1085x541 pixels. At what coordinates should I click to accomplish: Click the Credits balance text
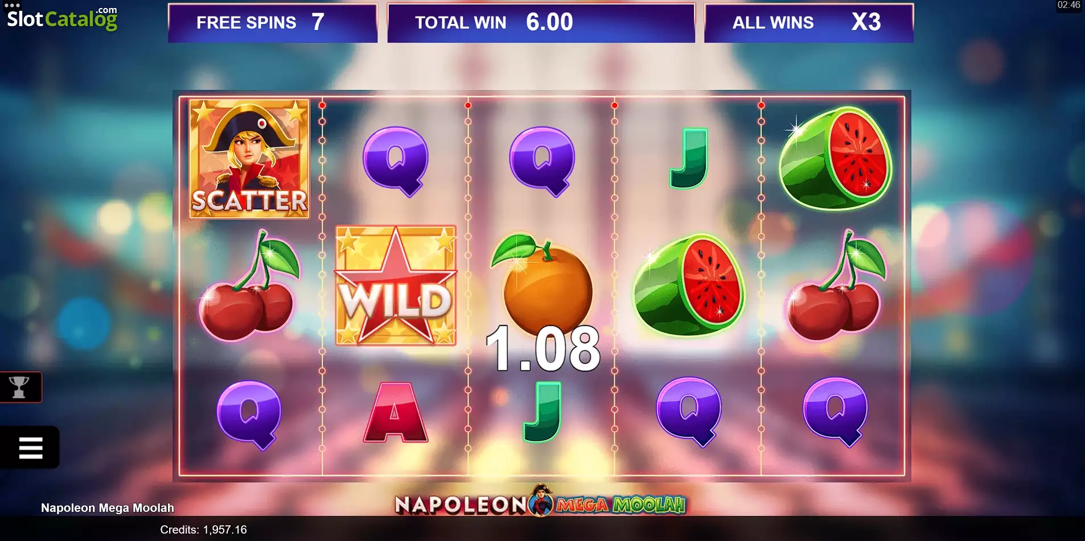(203, 530)
